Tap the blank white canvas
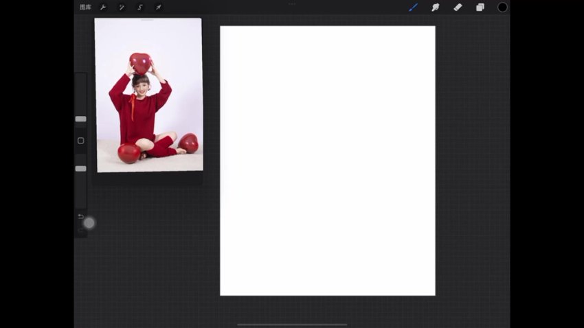The width and height of the screenshot is (584, 328). coord(327,161)
